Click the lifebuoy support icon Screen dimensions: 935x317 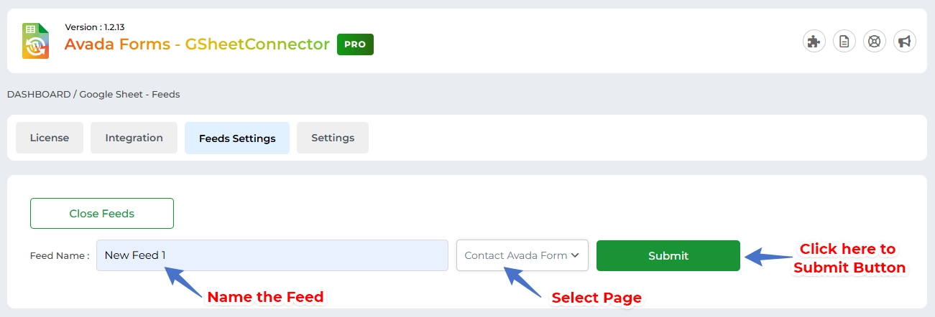[x=875, y=42]
